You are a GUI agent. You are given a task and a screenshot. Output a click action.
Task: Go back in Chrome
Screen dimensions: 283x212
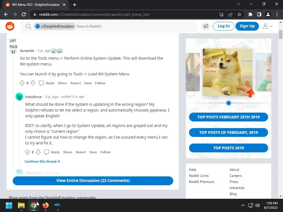[x=6, y=14]
